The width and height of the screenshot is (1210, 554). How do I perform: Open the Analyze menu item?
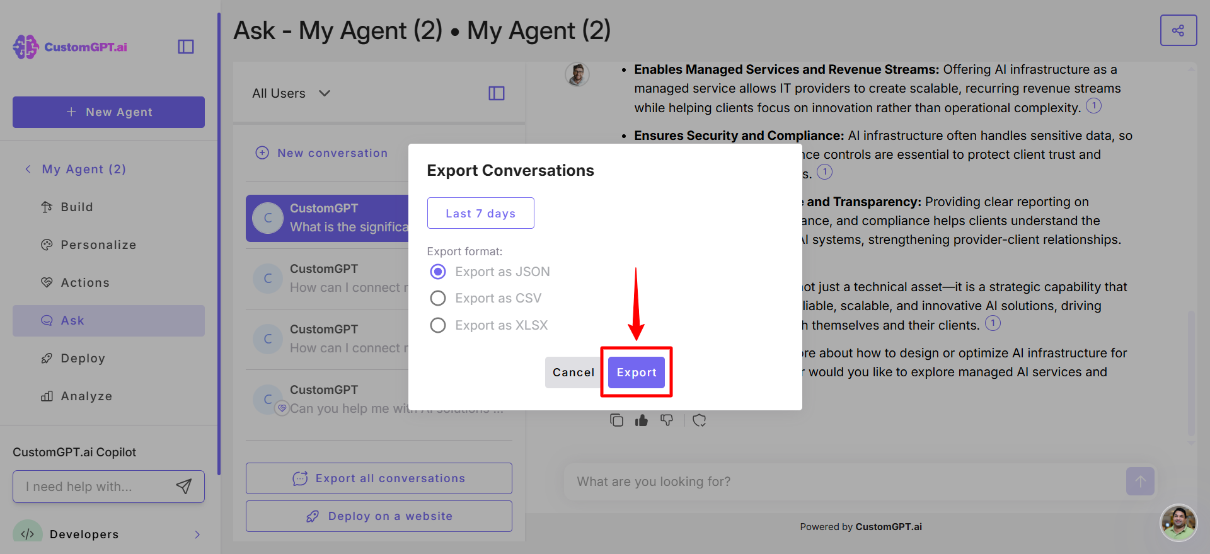click(108, 396)
